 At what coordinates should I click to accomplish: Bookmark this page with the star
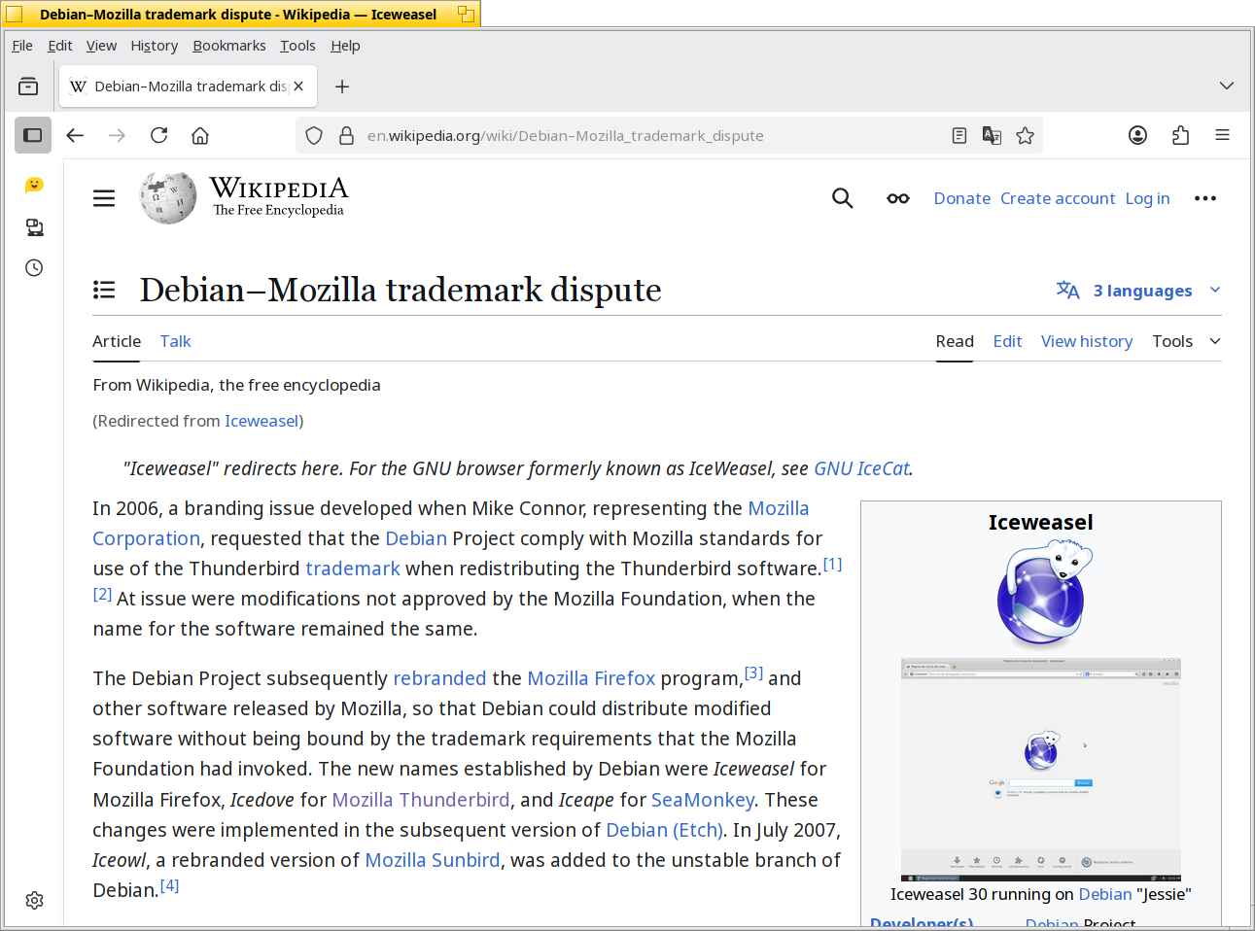point(1025,136)
